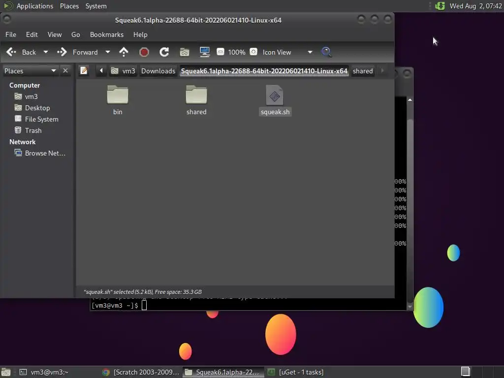Viewport: 504px width, 378px height.
Task: Click the red Stop loading icon
Action: 144,52
